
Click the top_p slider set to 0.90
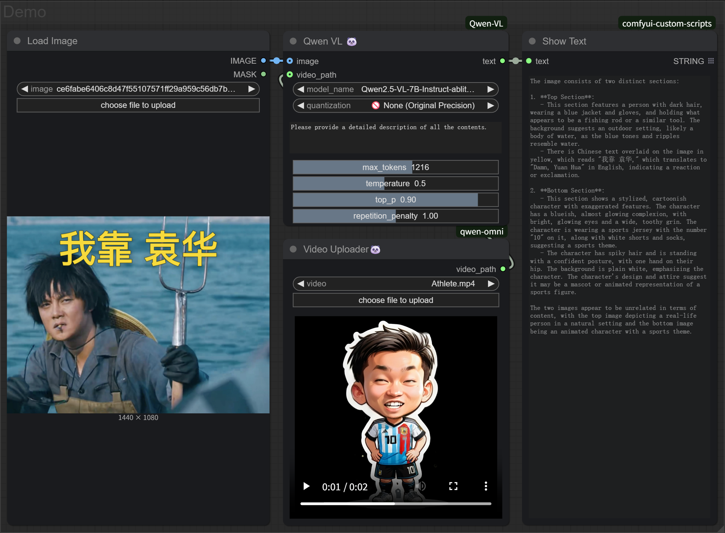396,200
